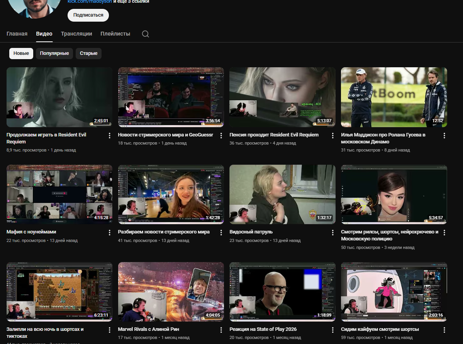Open title "Илья Мэддисон про Ролана Гусева в московском Динамо"
This screenshot has height=344, width=463.
tap(383, 138)
